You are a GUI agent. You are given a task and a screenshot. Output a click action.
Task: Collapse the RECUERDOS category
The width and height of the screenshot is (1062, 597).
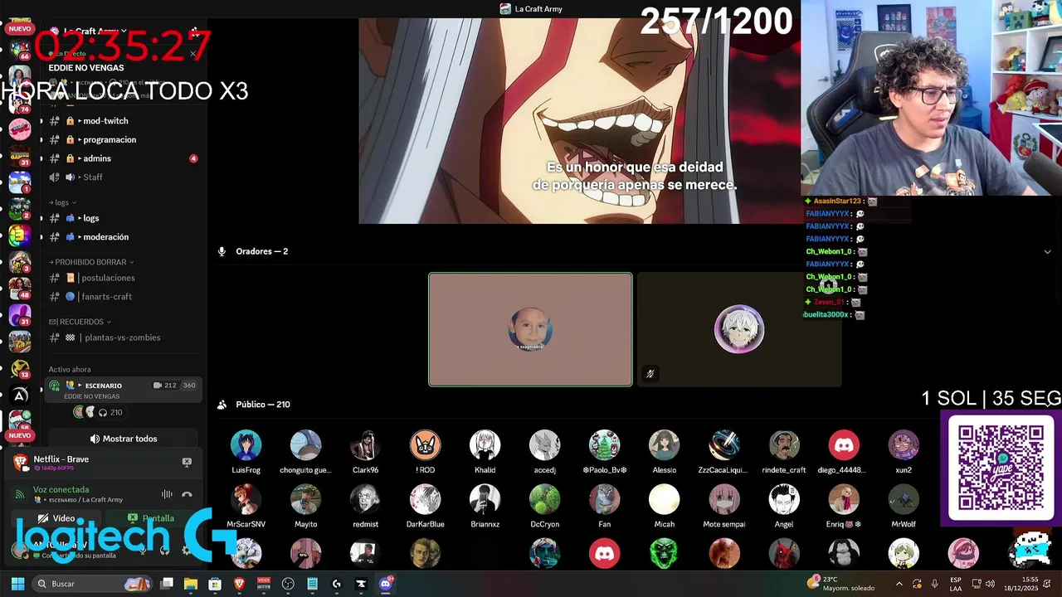click(x=80, y=322)
